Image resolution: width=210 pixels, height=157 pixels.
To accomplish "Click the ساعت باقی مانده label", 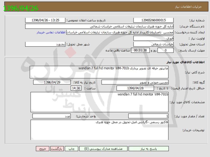I will click(x=118, y=51).
